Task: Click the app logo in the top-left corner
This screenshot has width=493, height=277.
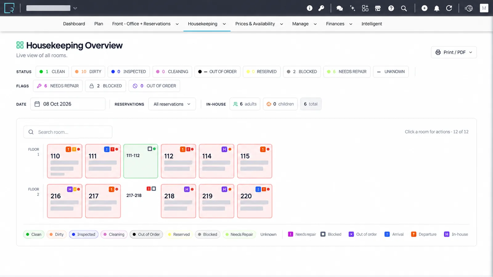Action: click(9, 8)
